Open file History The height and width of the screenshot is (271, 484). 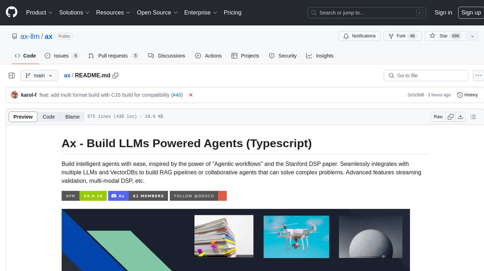pos(467,95)
